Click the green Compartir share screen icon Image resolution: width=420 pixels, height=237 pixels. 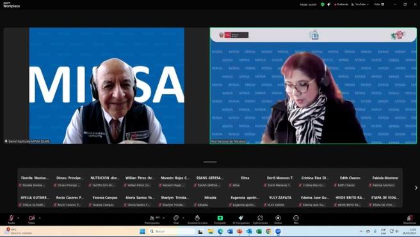220,218
